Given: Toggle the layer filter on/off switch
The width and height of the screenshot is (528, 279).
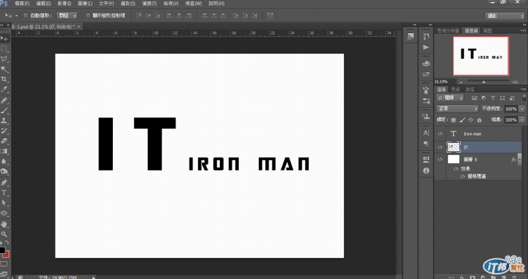Looking at the screenshot, I should coord(524,98).
